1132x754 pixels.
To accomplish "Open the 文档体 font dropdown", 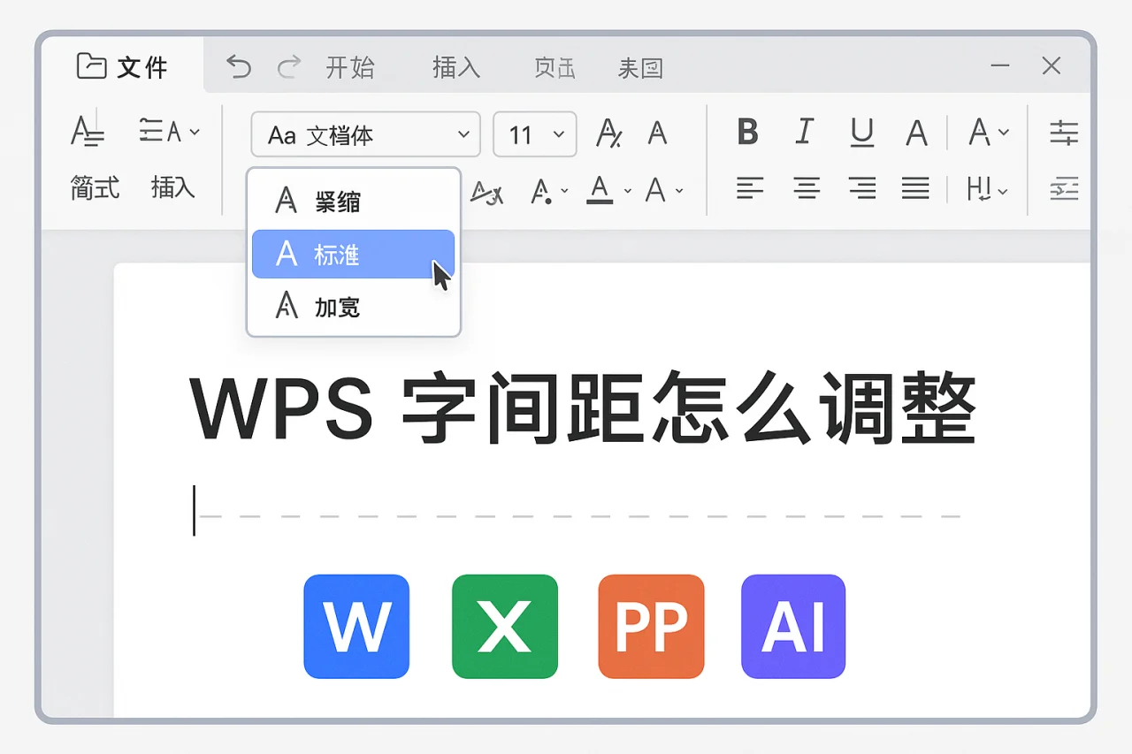I will tap(365, 133).
